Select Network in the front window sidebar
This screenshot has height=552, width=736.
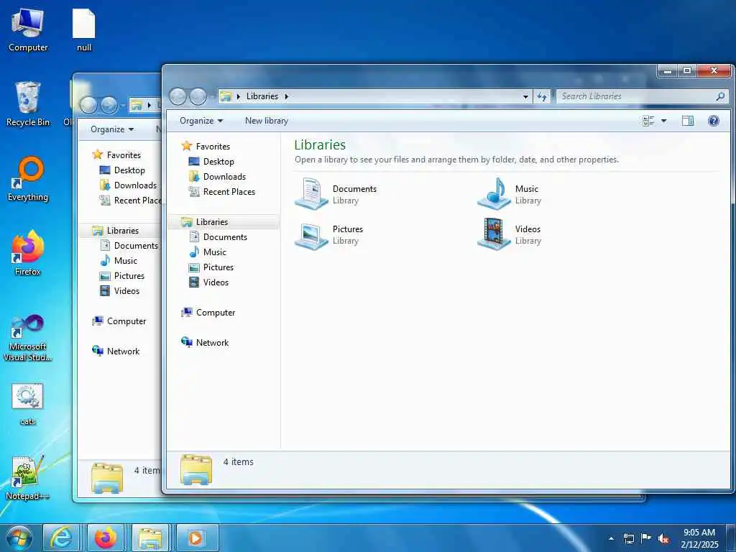(x=205, y=343)
